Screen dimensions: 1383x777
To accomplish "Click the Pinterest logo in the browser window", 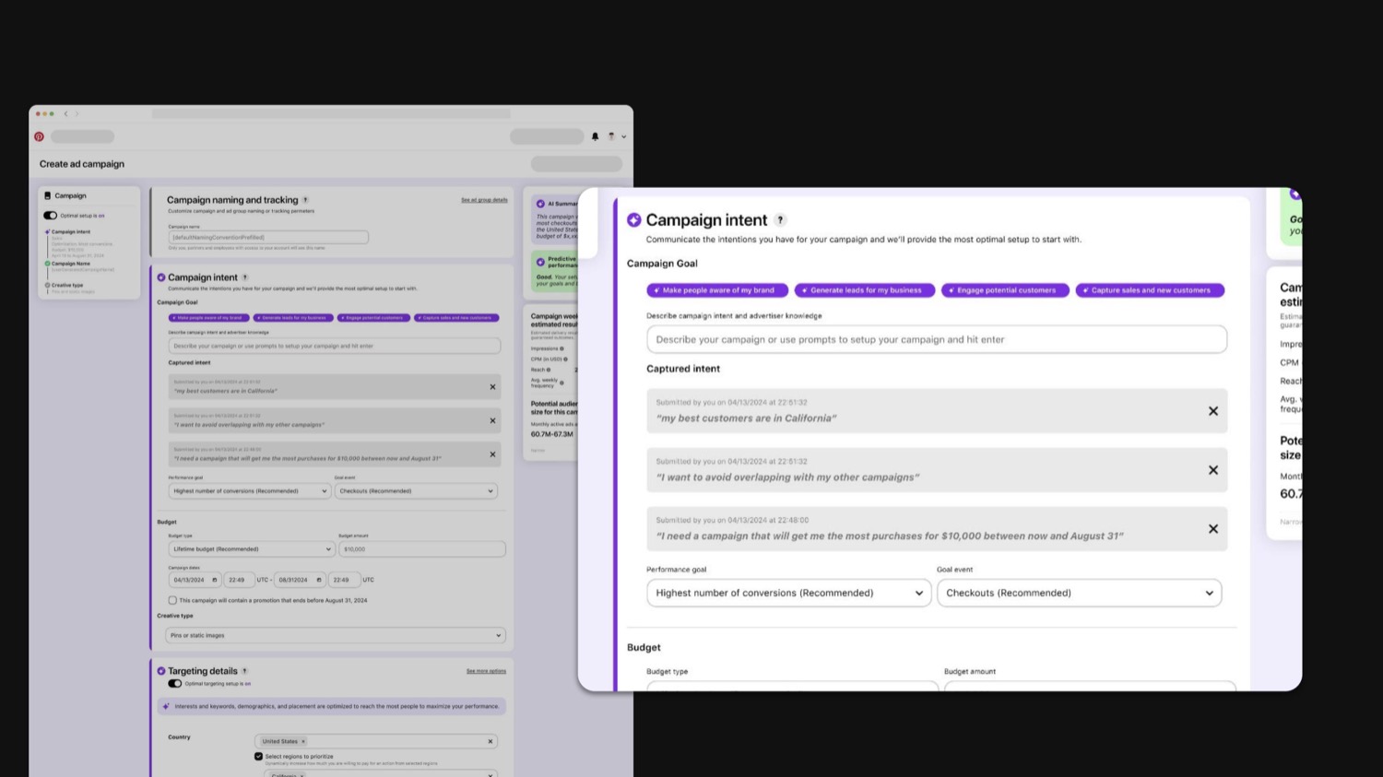I will coord(39,136).
